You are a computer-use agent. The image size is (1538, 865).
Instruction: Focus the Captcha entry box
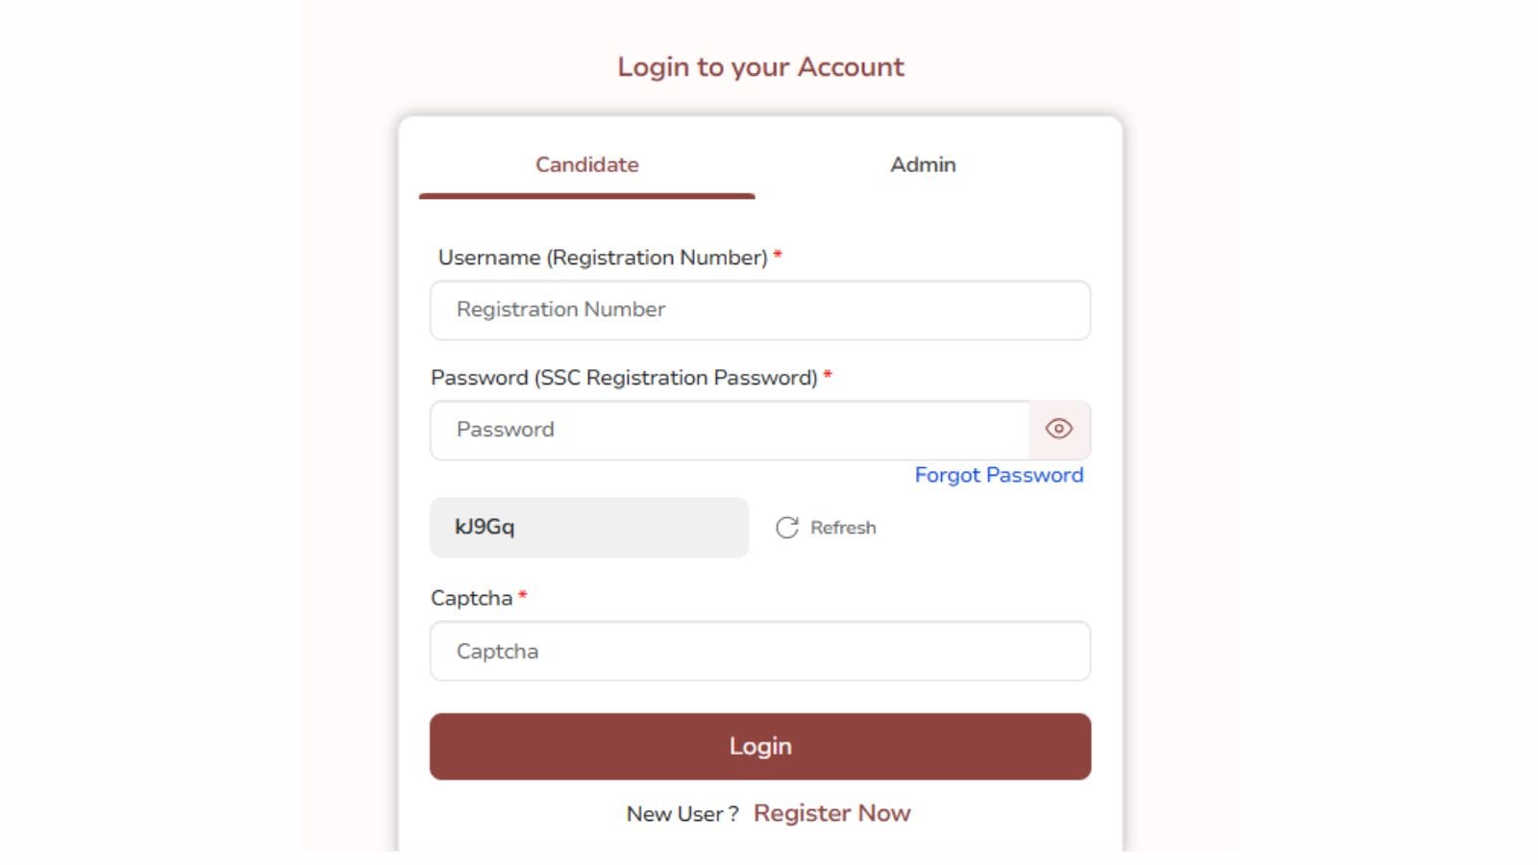click(759, 651)
